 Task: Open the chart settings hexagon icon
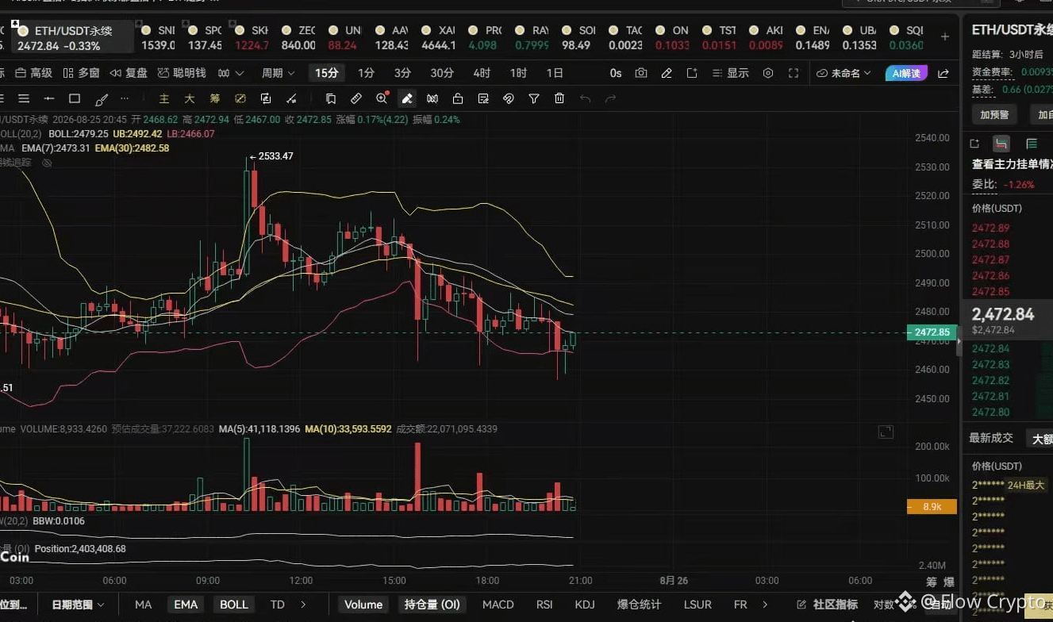coord(768,73)
